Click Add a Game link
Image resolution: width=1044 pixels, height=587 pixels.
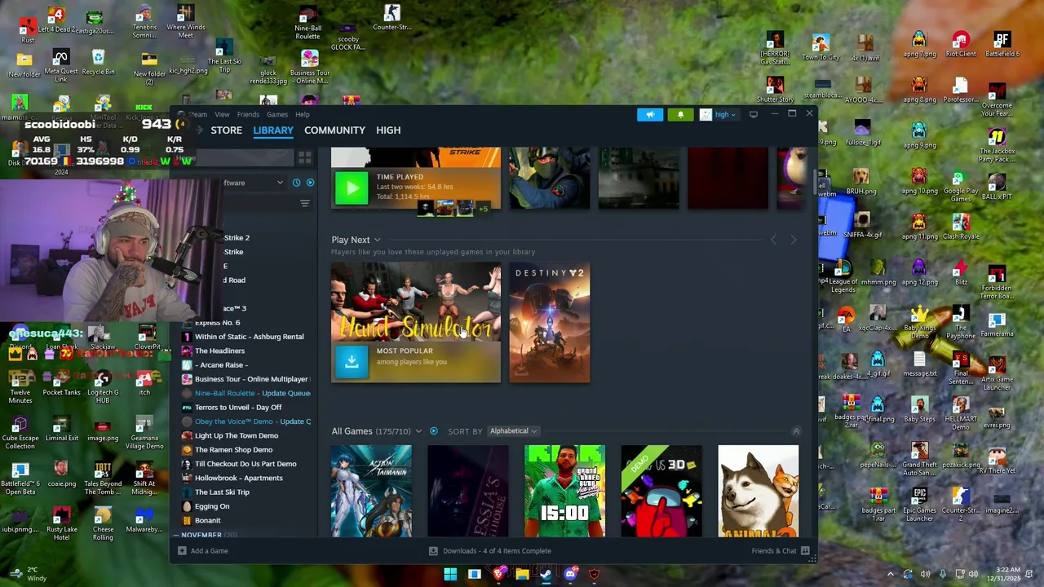209,550
